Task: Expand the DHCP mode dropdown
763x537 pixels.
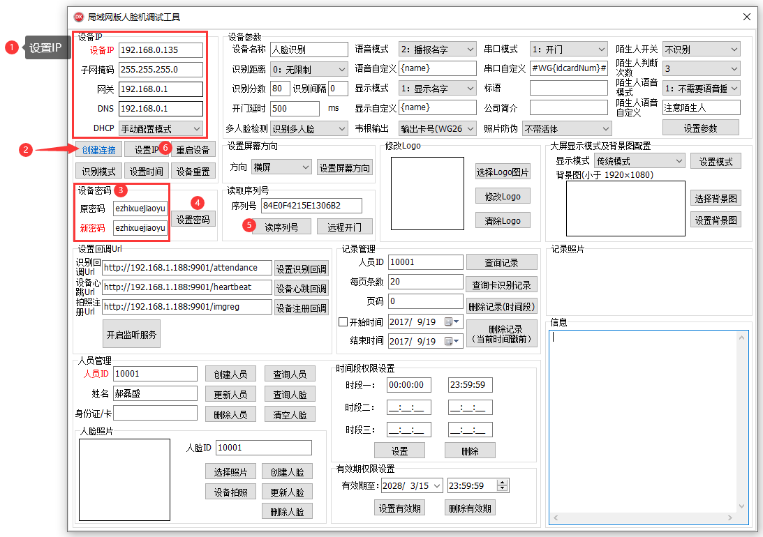Action: (x=196, y=128)
